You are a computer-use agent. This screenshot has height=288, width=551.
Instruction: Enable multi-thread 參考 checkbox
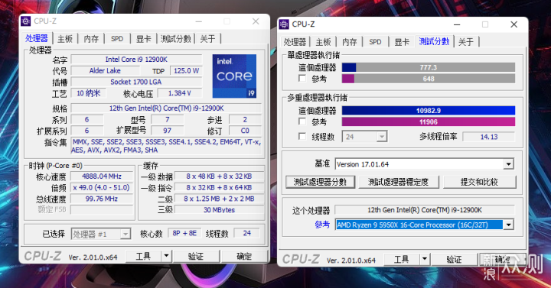[302, 121]
